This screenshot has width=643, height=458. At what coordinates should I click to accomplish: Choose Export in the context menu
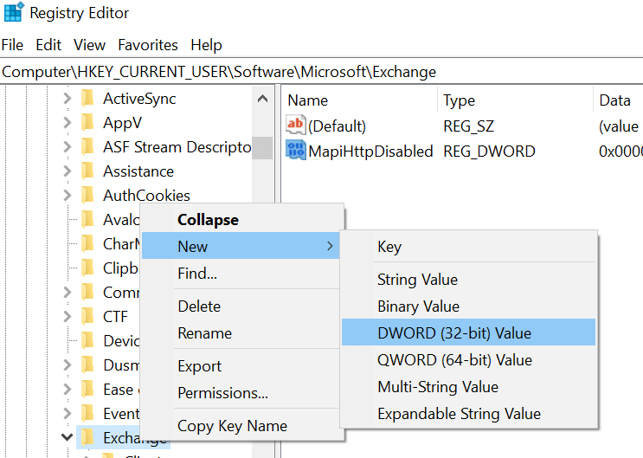point(241,365)
